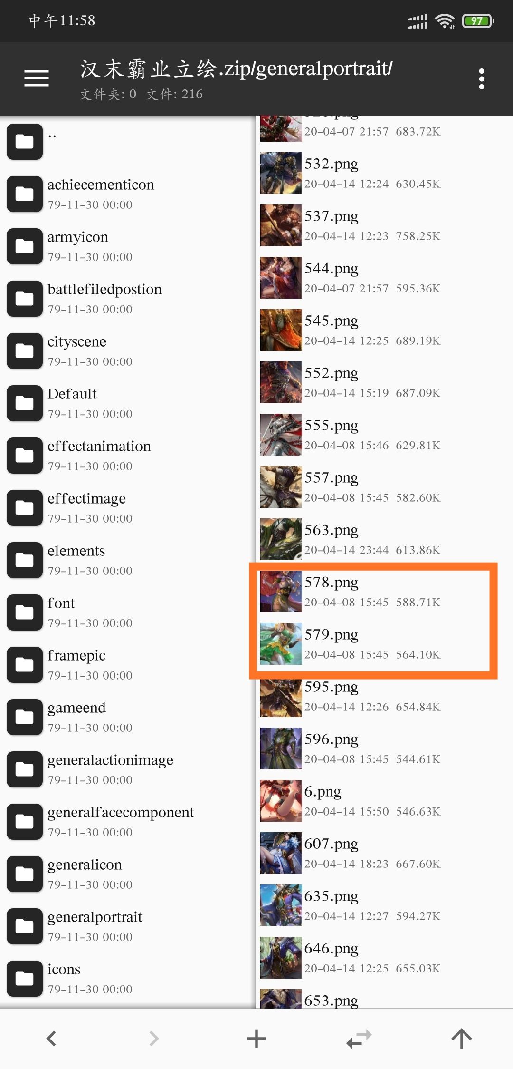Open the 6.png file

click(385, 800)
